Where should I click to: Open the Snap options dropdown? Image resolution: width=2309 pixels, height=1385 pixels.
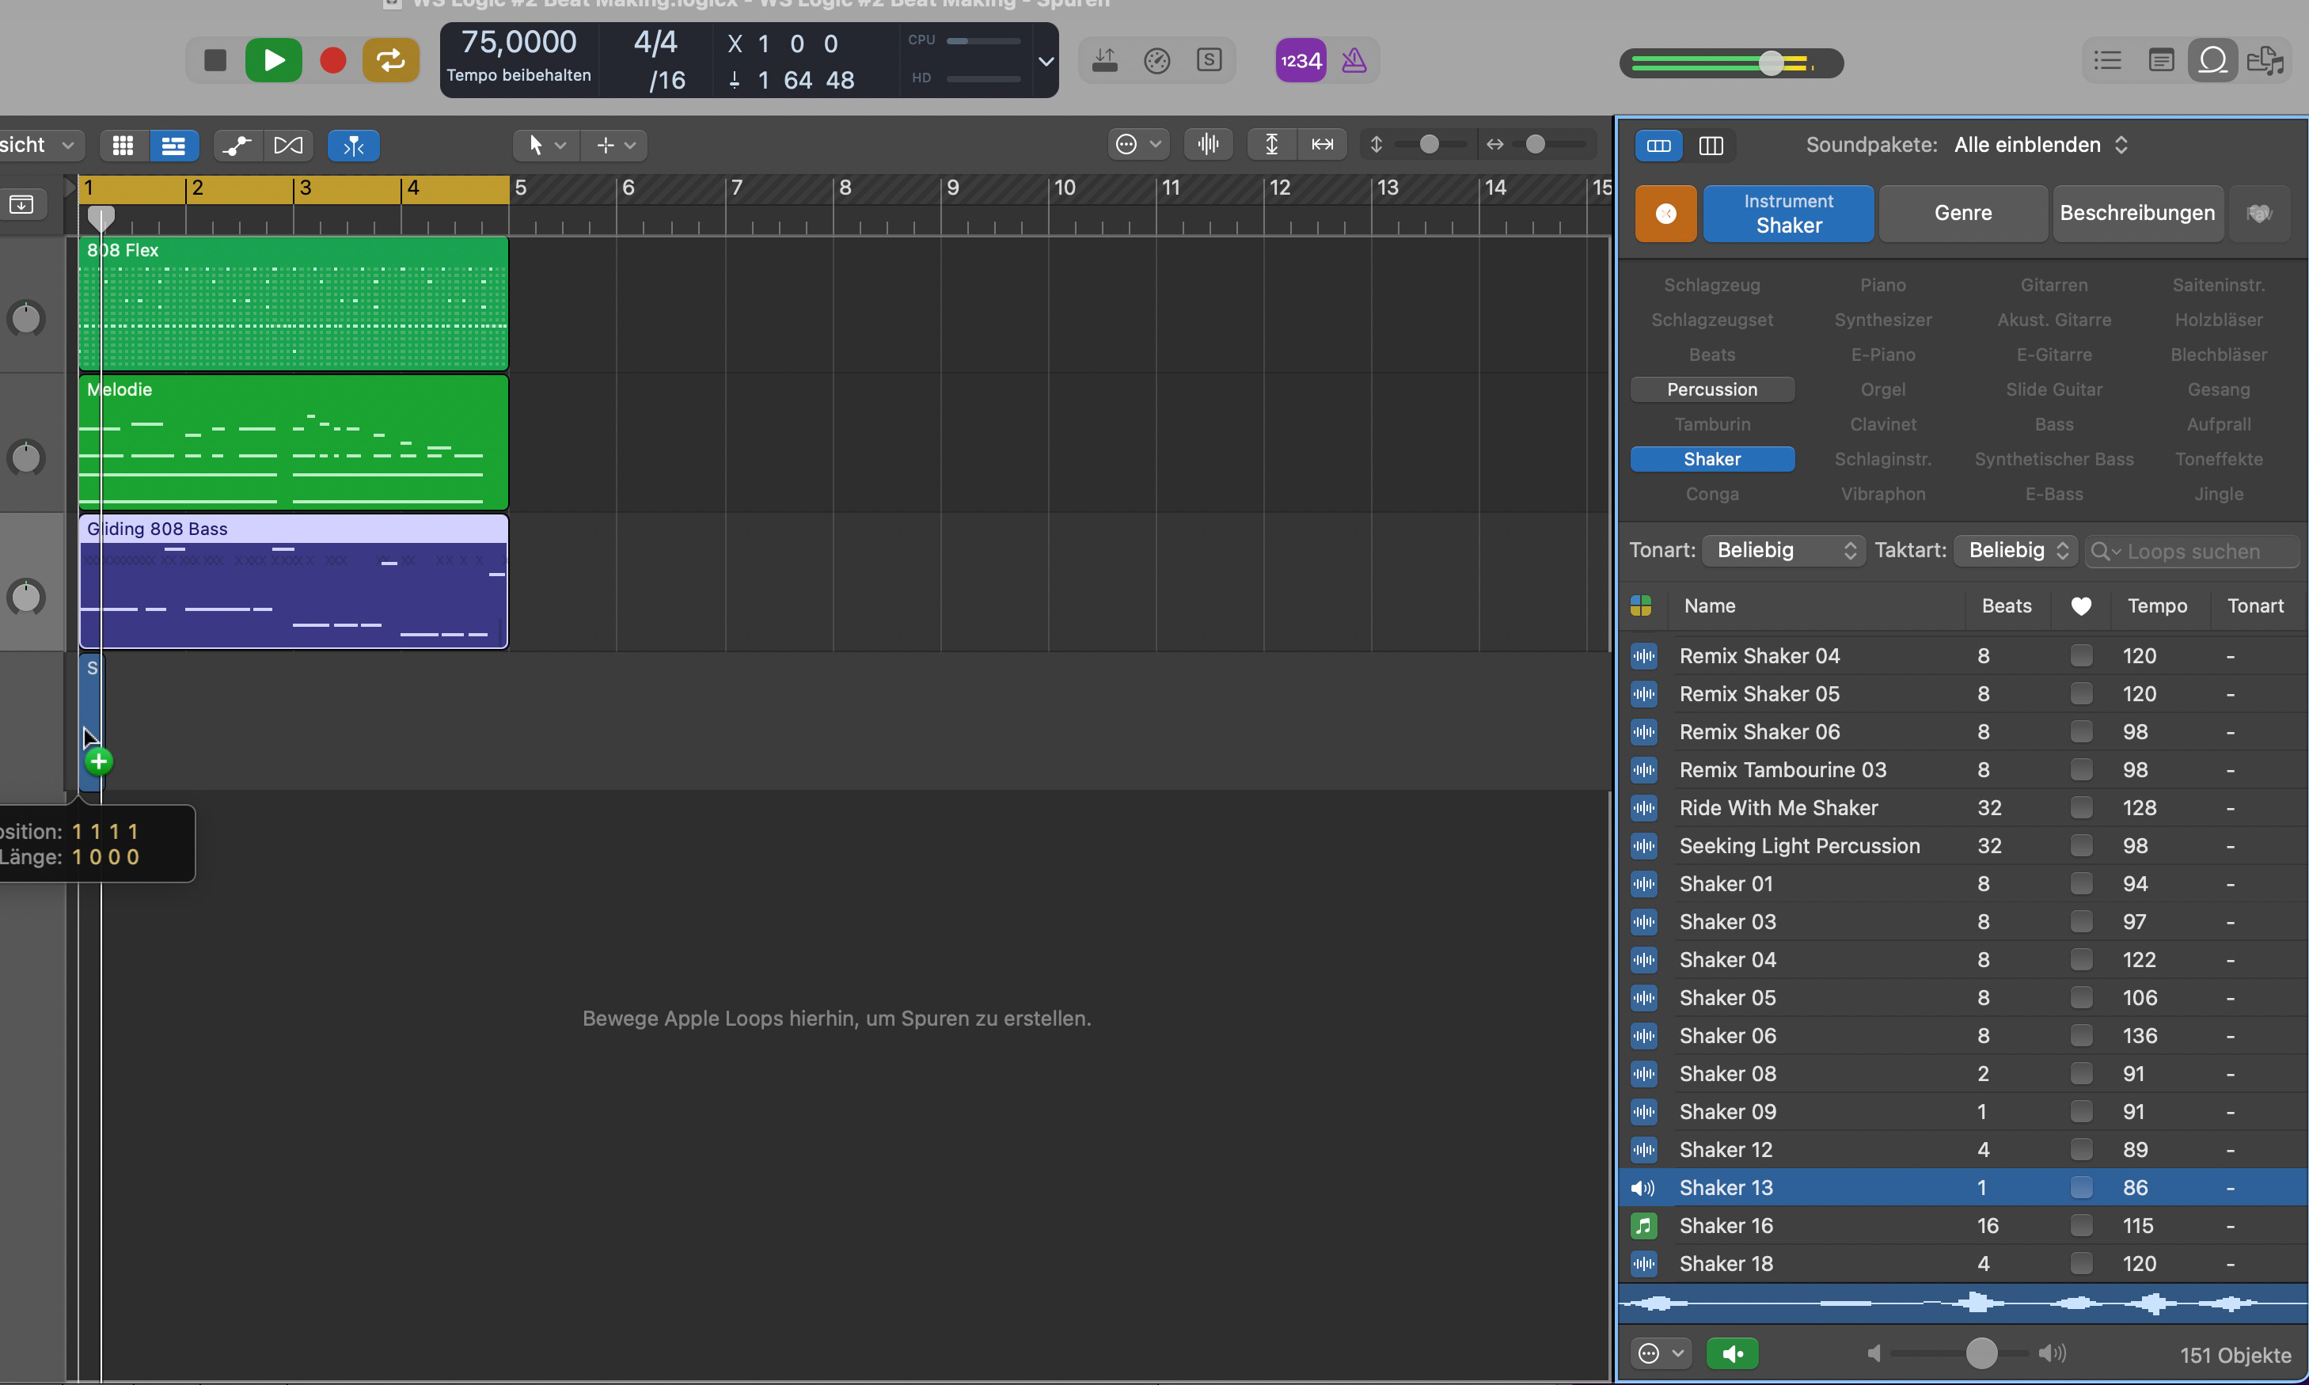[x=1138, y=145]
